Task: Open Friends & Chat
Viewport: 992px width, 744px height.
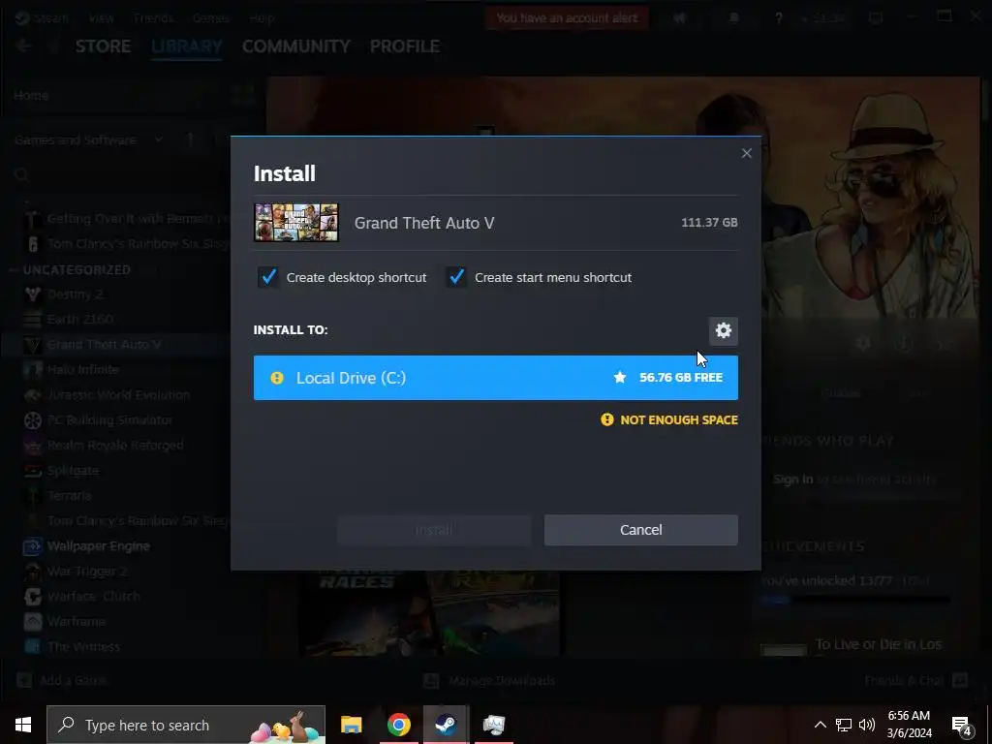Action: pyautogui.click(x=916, y=681)
